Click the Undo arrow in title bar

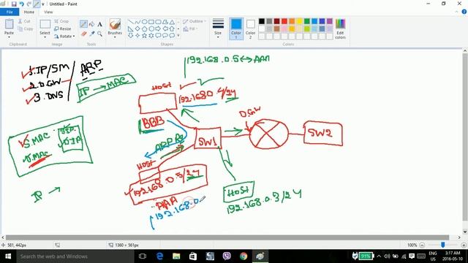(x=21, y=4)
